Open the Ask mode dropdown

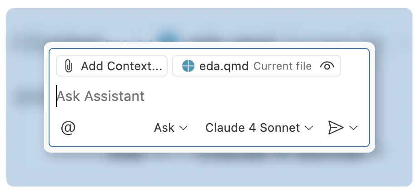[171, 128]
